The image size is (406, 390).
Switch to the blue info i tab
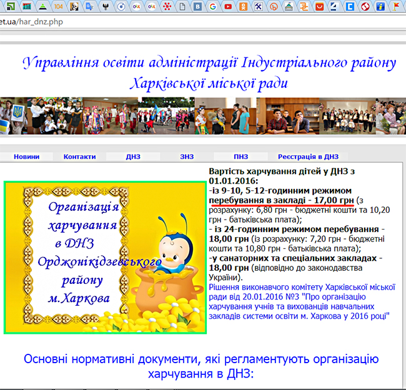click(x=380, y=6)
